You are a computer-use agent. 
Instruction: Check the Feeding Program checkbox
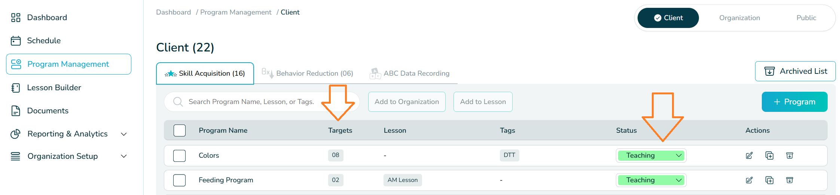tap(180, 180)
